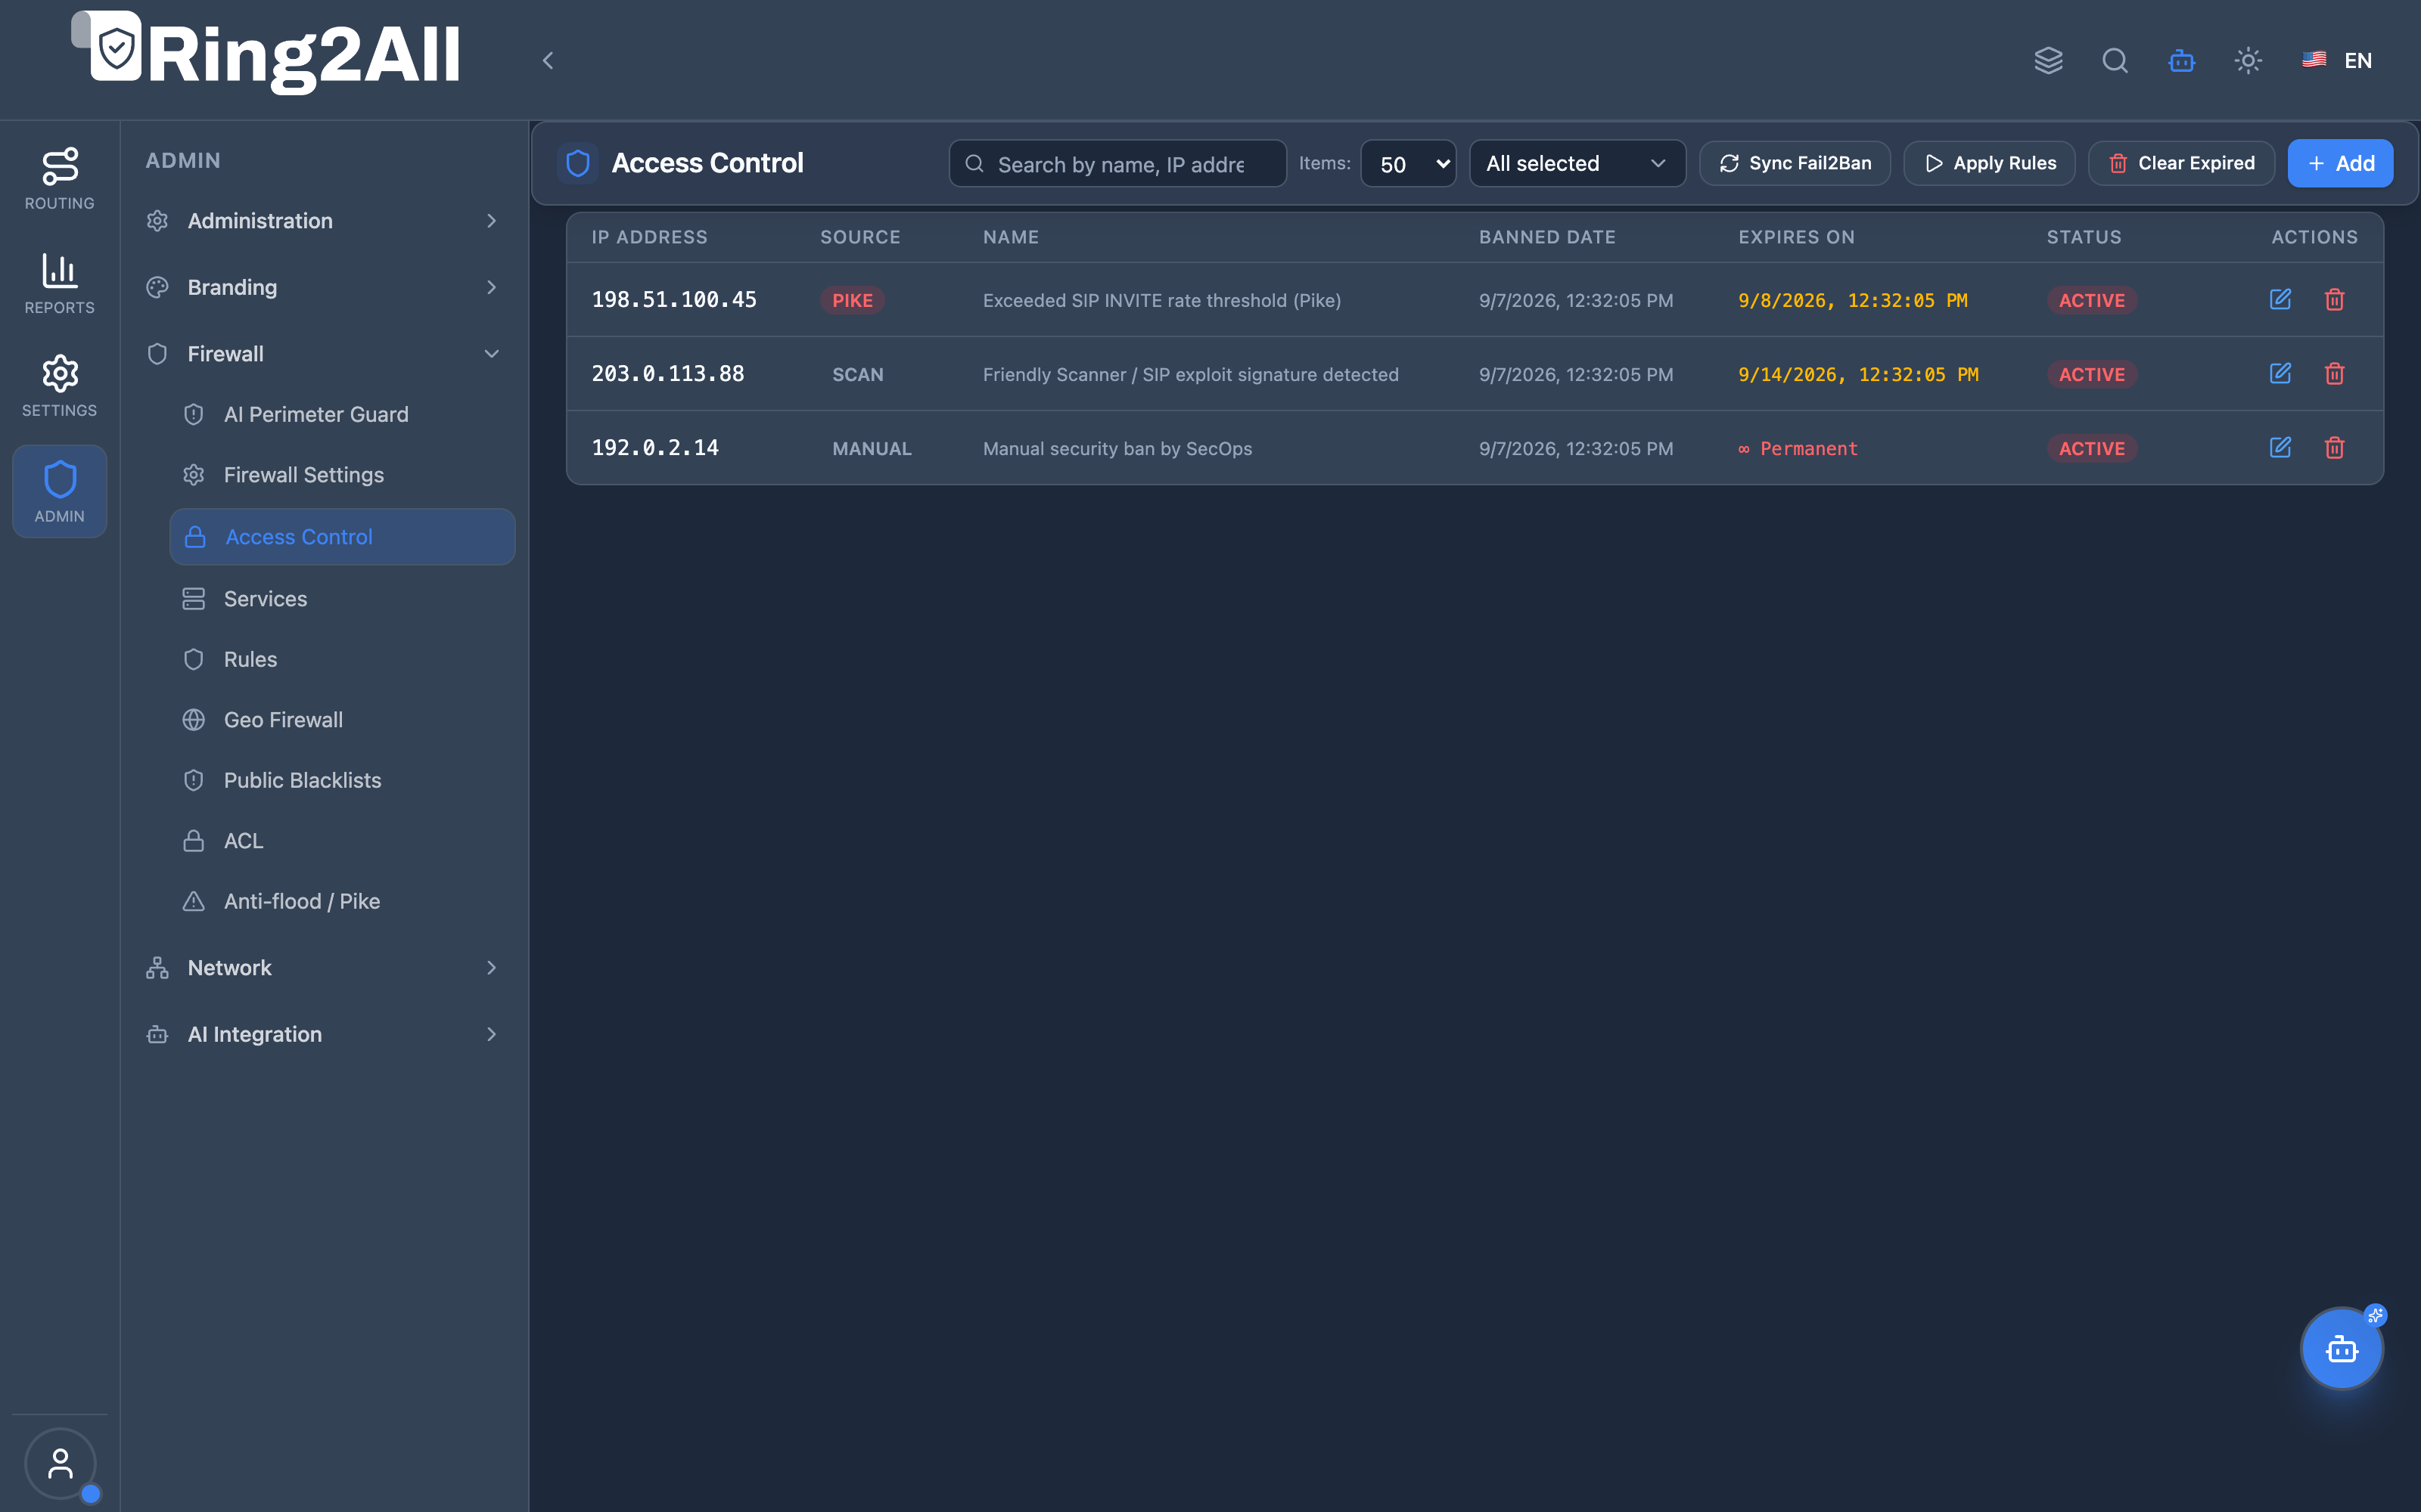Open the AI robot icon in header
2421x1512 pixels.
point(2181,61)
